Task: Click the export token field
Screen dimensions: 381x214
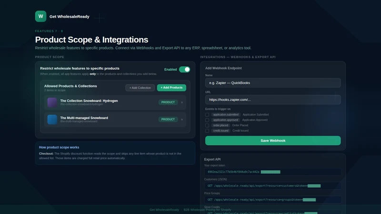Action: click(x=273, y=172)
